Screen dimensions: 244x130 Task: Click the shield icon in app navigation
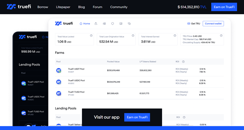point(113,24)
